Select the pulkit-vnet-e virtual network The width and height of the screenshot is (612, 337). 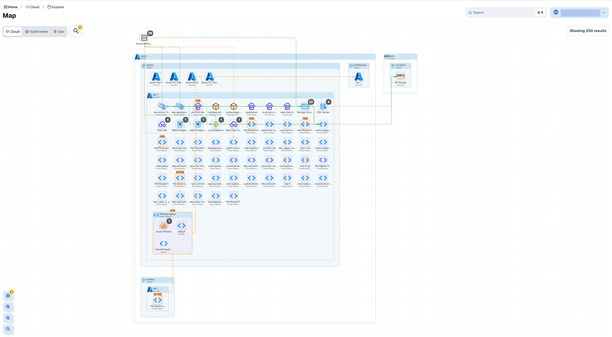(x=234, y=142)
